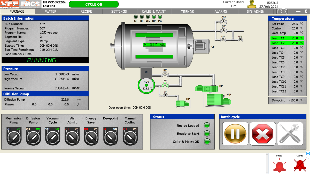This screenshot has height=174, width=310.
Task: Toggle the Vacuum Cycle switch
Action: 52,136
